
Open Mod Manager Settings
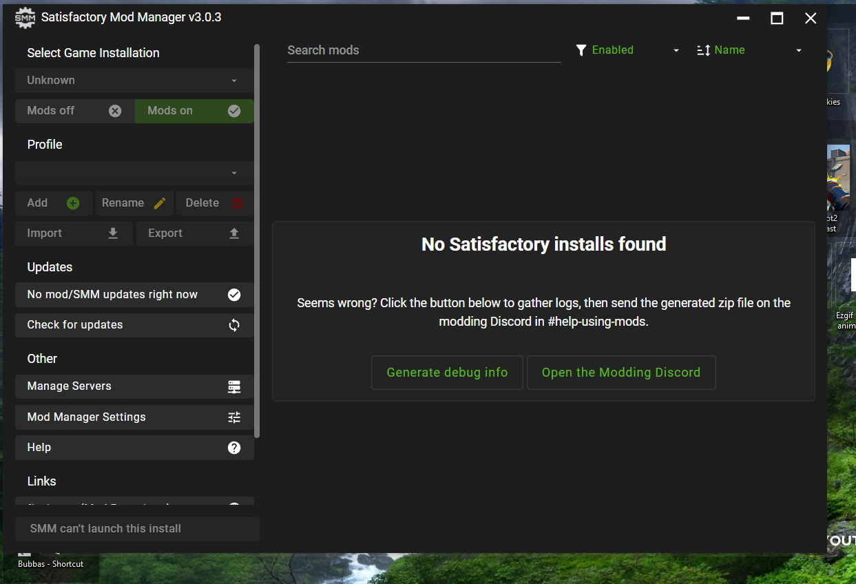pyautogui.click(x=134, y=417)
